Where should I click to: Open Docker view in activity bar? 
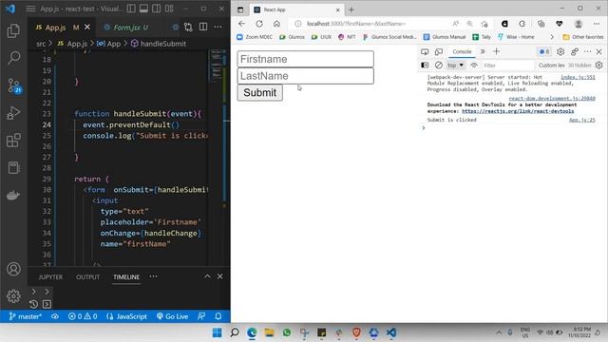tap(13, 195)
